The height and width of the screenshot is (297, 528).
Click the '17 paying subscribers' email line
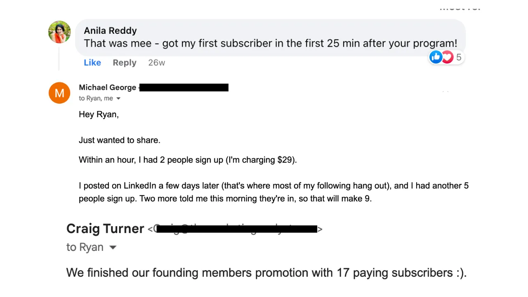[266, 273]
